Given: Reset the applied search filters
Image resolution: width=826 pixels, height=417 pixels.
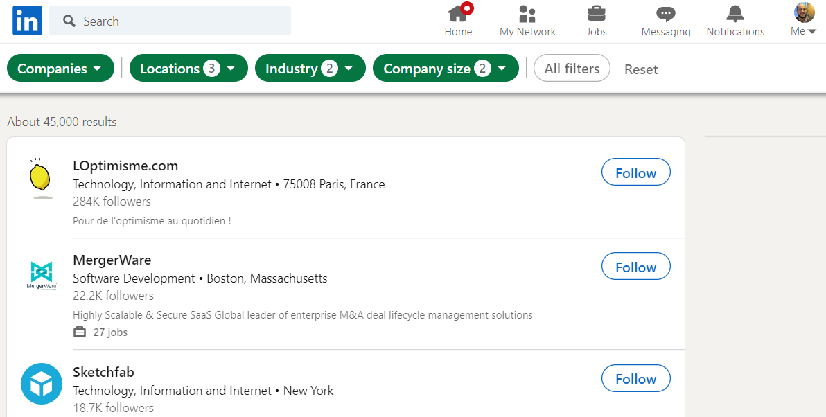Looking at the screenshot, I should tap(641, 69).
